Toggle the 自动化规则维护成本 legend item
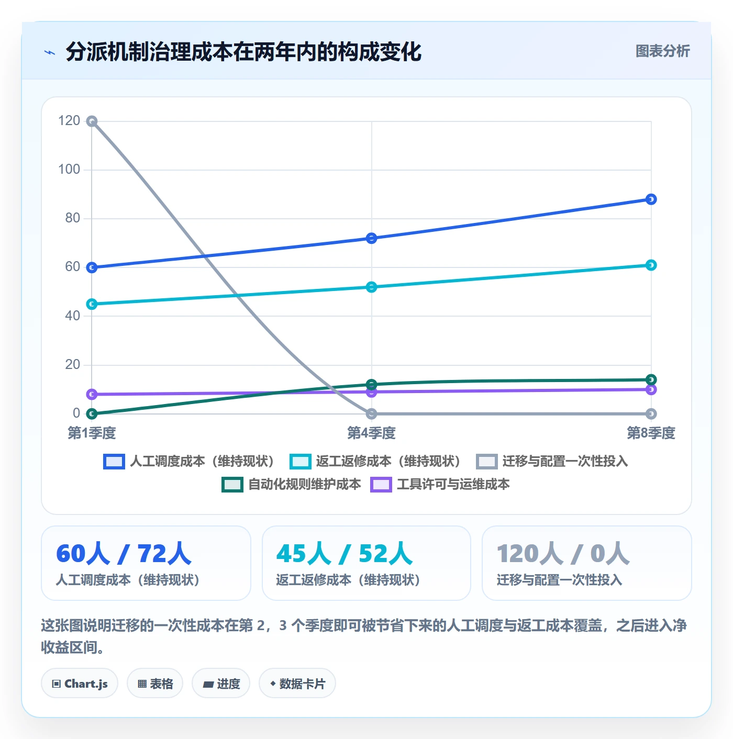Screen dimensions: 733x739 point(292,485)
